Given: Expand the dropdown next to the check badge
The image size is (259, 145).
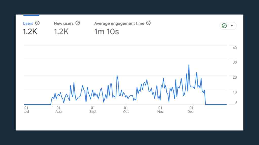Looking at the screenshot, I should 231,26.
